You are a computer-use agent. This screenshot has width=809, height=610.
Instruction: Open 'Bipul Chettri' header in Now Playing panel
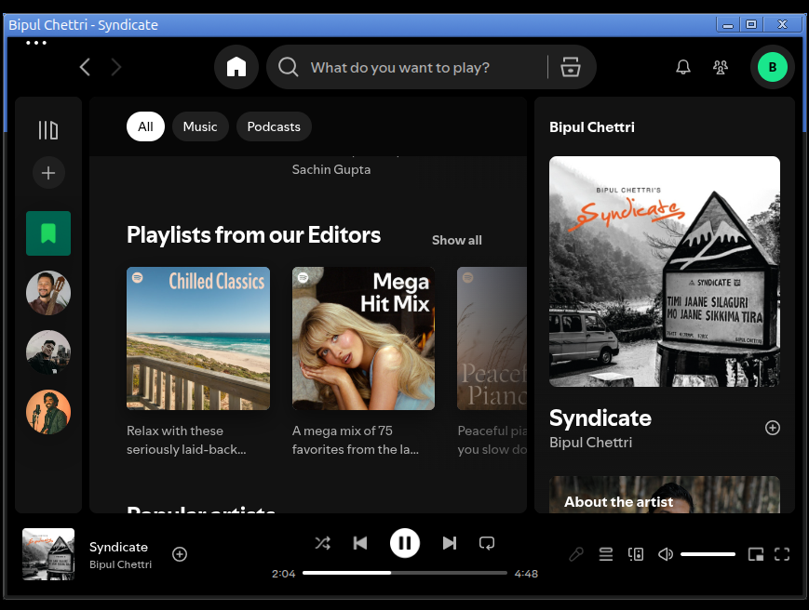click(x=592, y=127)
